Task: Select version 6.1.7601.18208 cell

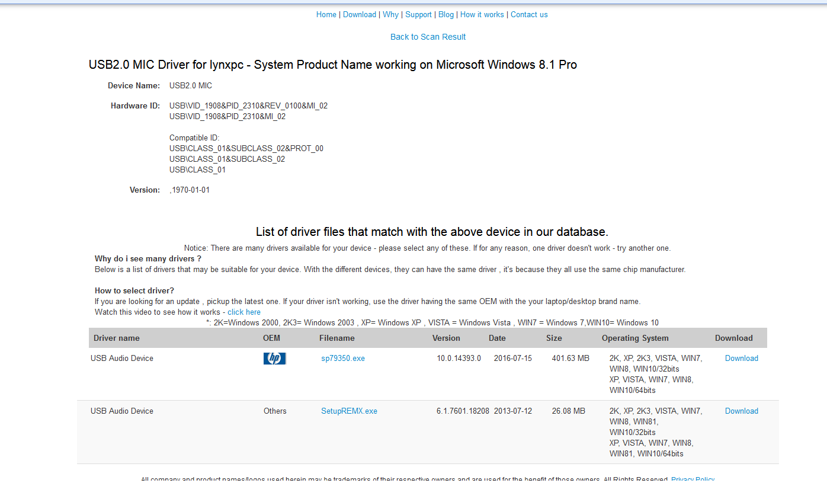Action: (463, 411)
